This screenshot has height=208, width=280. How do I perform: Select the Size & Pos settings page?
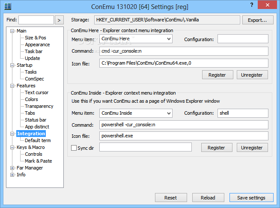coord(36,38)
